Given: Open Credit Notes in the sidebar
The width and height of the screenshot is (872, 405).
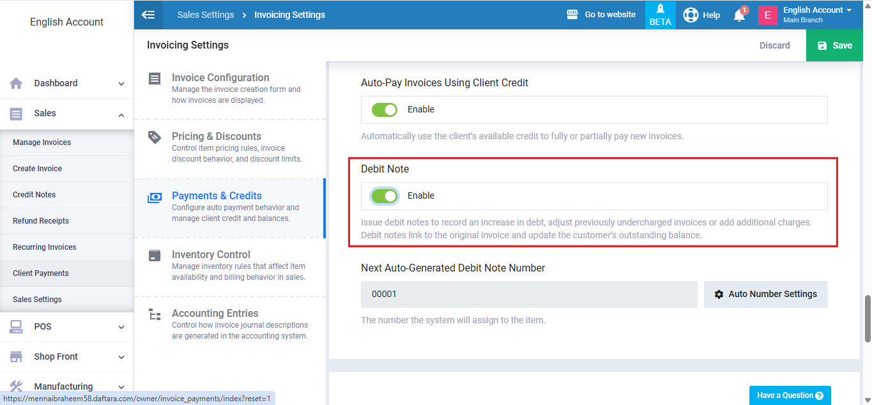Looking at the screenshot, I should [34, 195].
